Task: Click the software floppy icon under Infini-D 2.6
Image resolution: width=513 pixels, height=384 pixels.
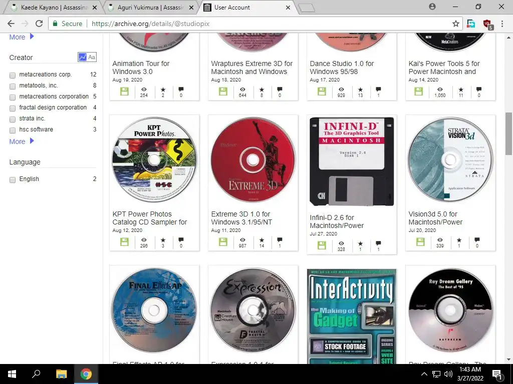Action: click(x=322, y=245)
